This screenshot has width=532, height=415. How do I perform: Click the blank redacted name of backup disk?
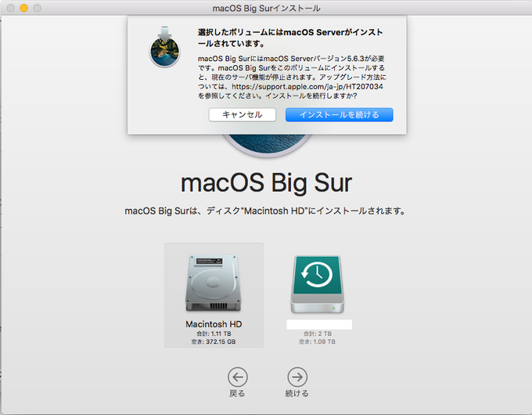tap(319, 324)
